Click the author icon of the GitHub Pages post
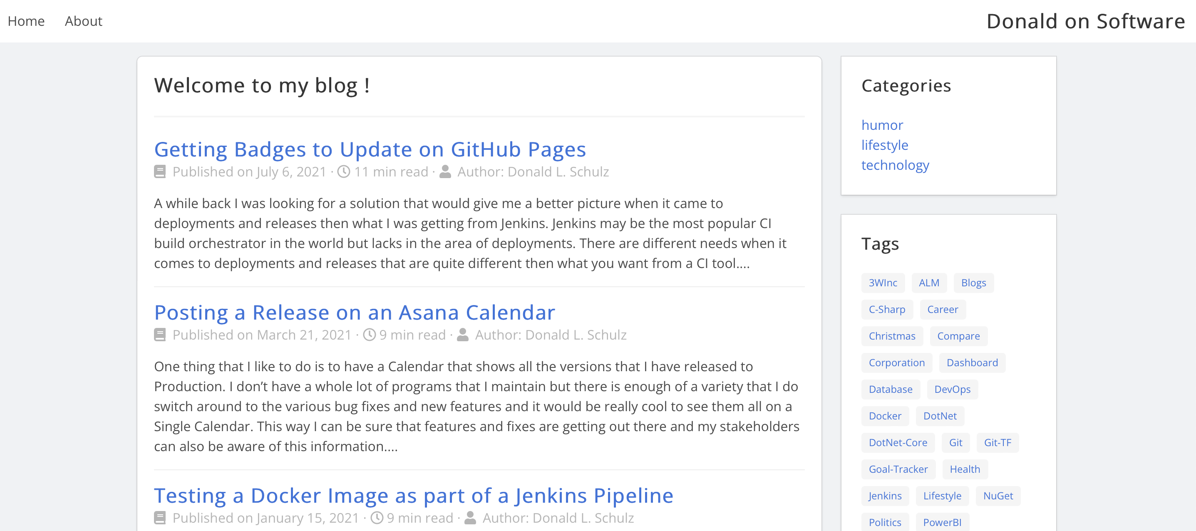1196x531 pixels. pos(445,172)
